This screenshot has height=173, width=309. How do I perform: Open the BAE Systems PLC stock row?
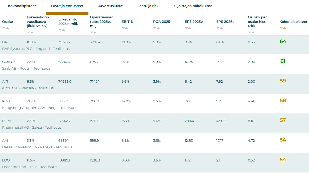tap(36, 49)
